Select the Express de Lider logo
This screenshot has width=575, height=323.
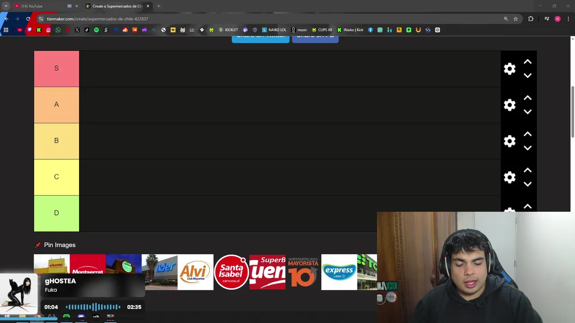pyautogui.click(x=339, y=272)
